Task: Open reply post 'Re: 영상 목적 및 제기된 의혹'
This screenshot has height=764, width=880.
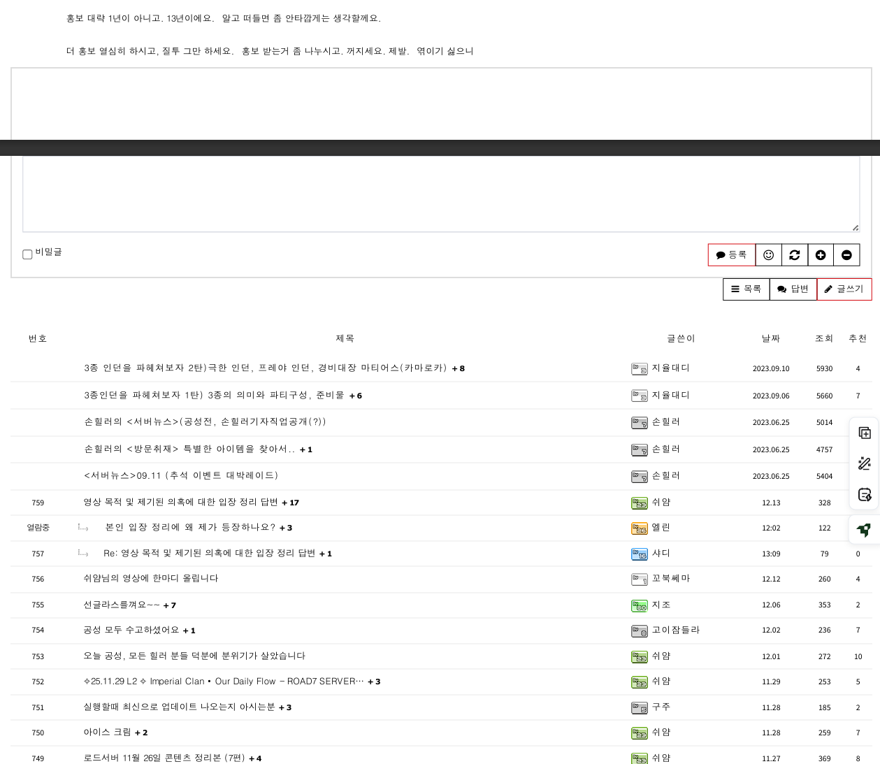Action: (209, 554)
